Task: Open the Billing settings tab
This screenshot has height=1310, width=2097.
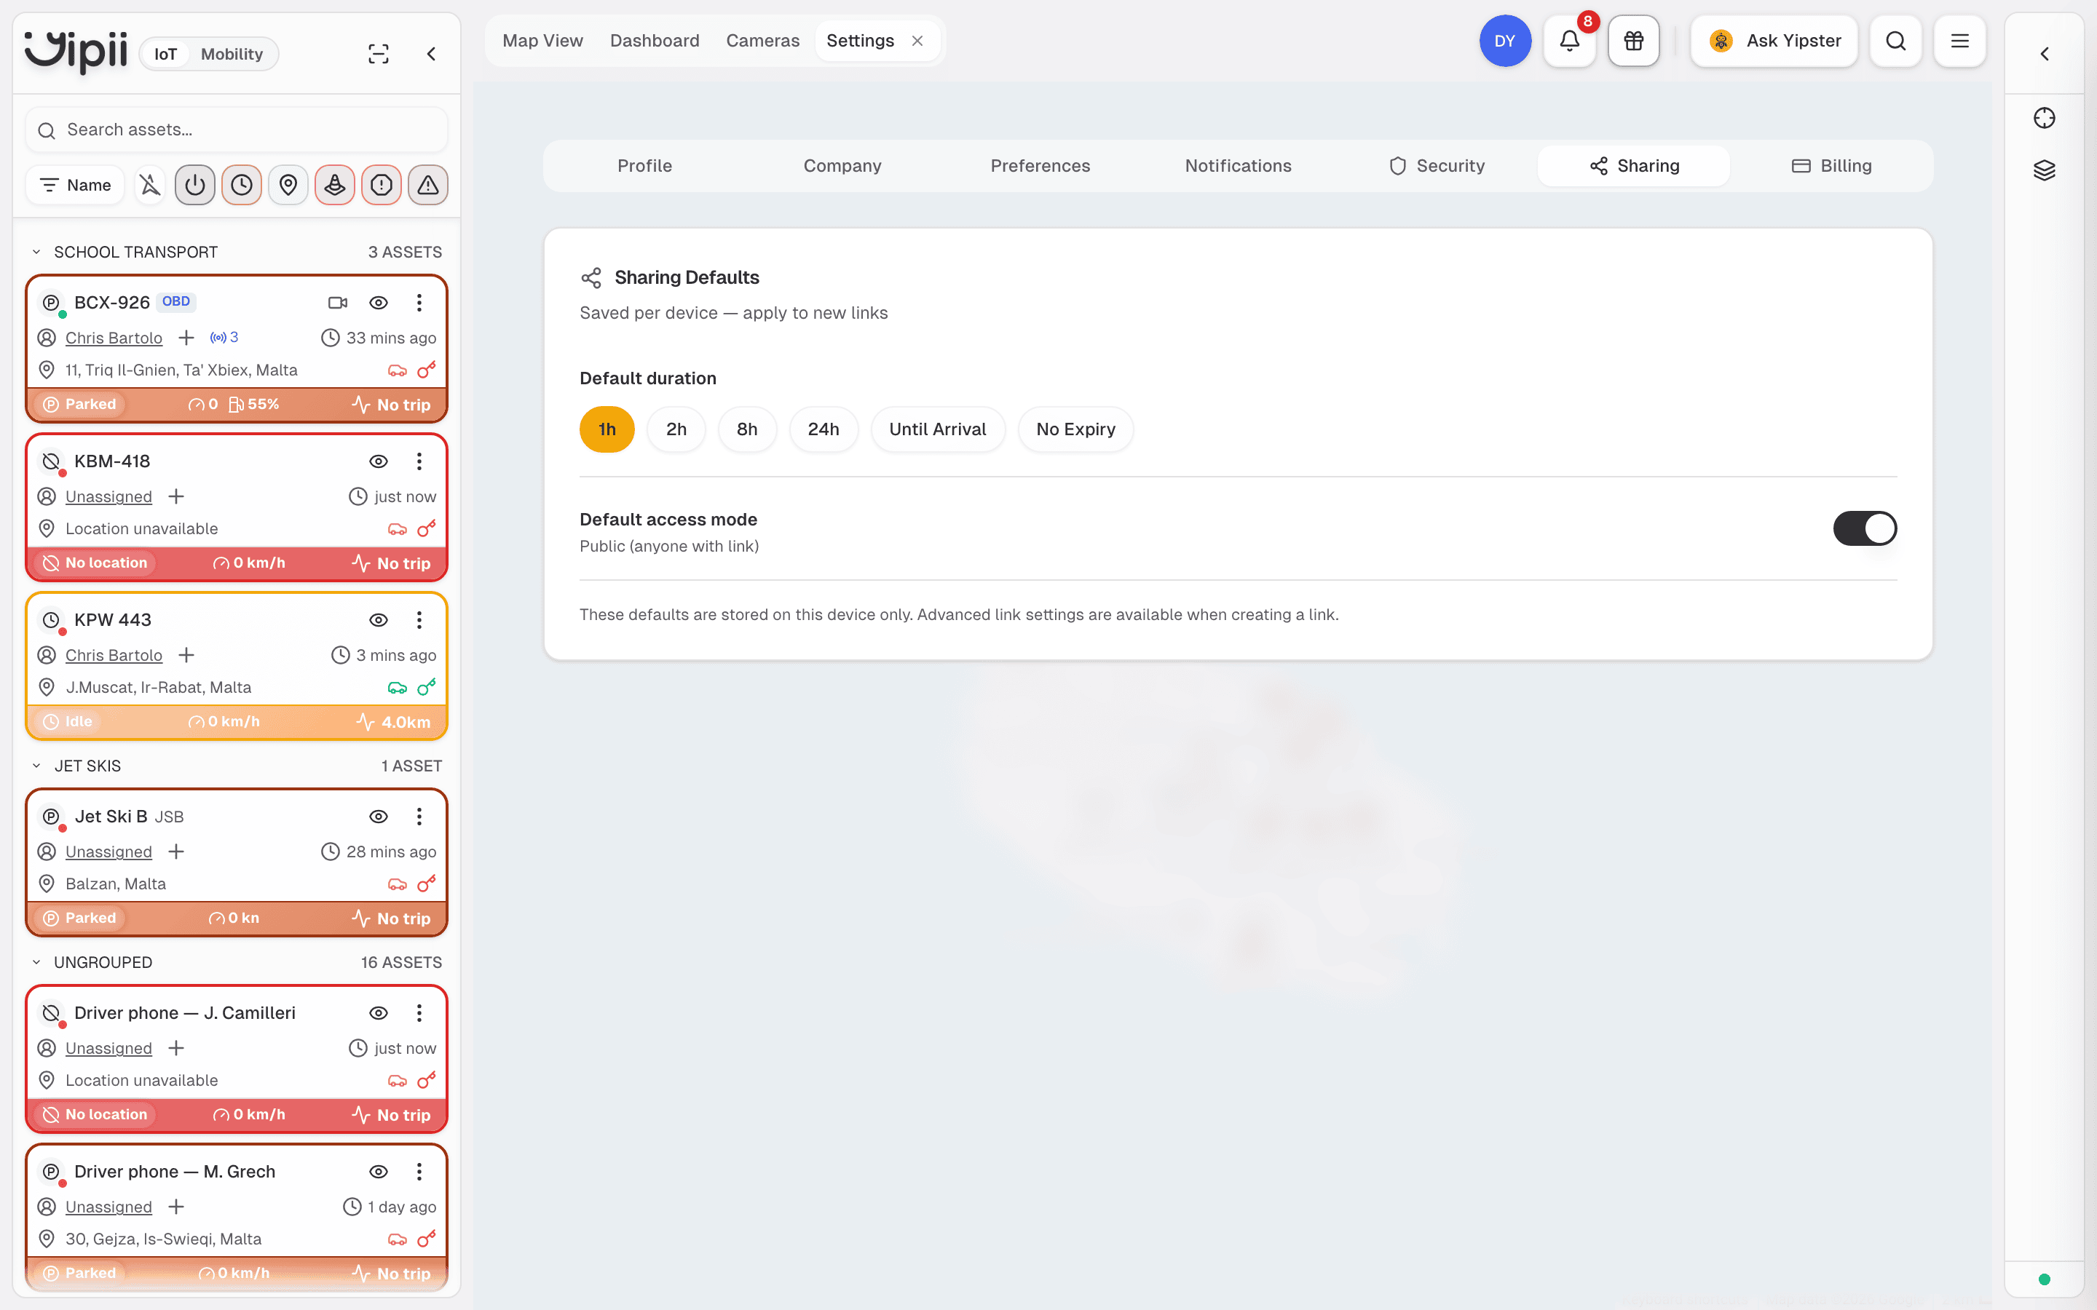Action: click(x=1832, y=165)
